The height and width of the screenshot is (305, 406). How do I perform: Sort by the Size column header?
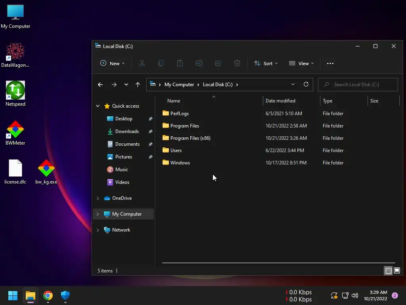pos(384,100)
